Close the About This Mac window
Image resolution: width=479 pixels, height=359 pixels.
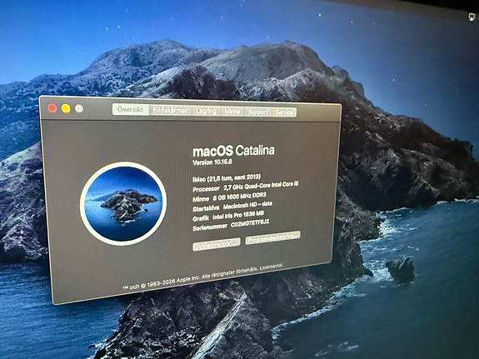pos(52,107)
